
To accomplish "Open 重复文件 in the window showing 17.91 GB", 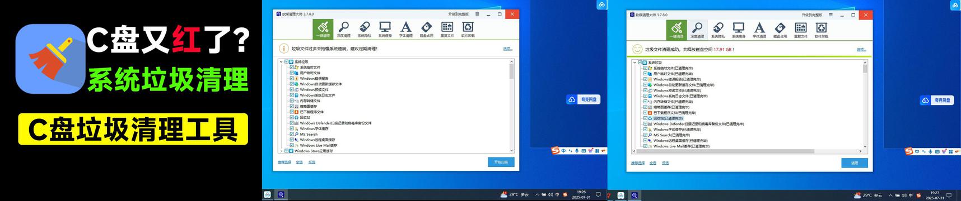I will pyautogui.click(x=800, y=30).
